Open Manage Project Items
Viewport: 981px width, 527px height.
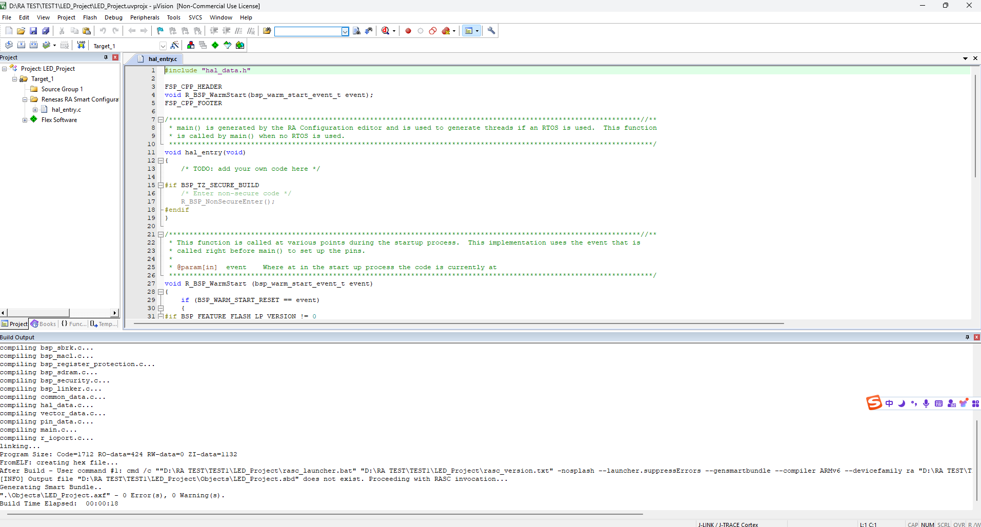[190, 45]
